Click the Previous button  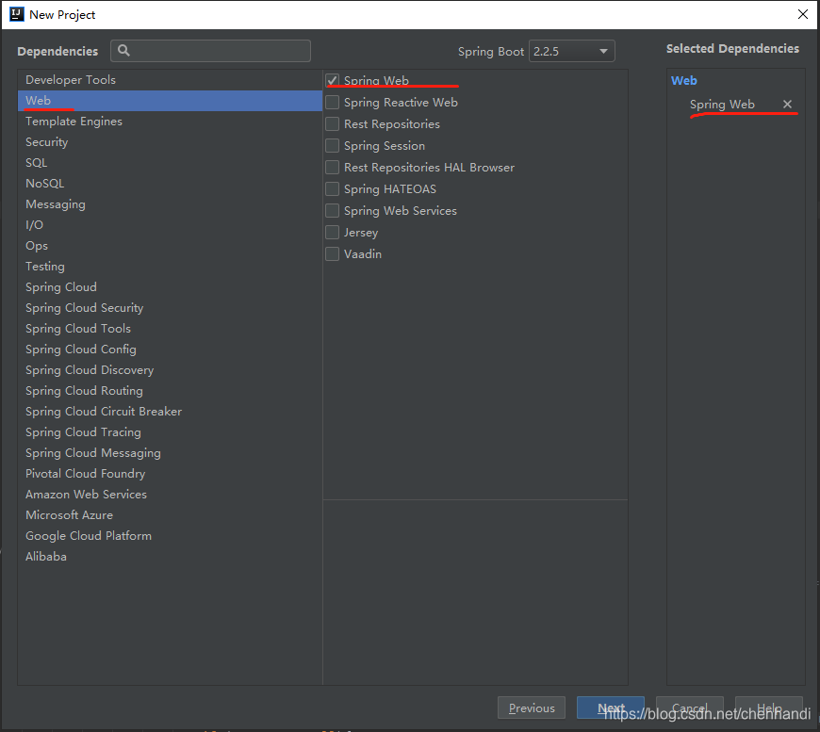532,708
